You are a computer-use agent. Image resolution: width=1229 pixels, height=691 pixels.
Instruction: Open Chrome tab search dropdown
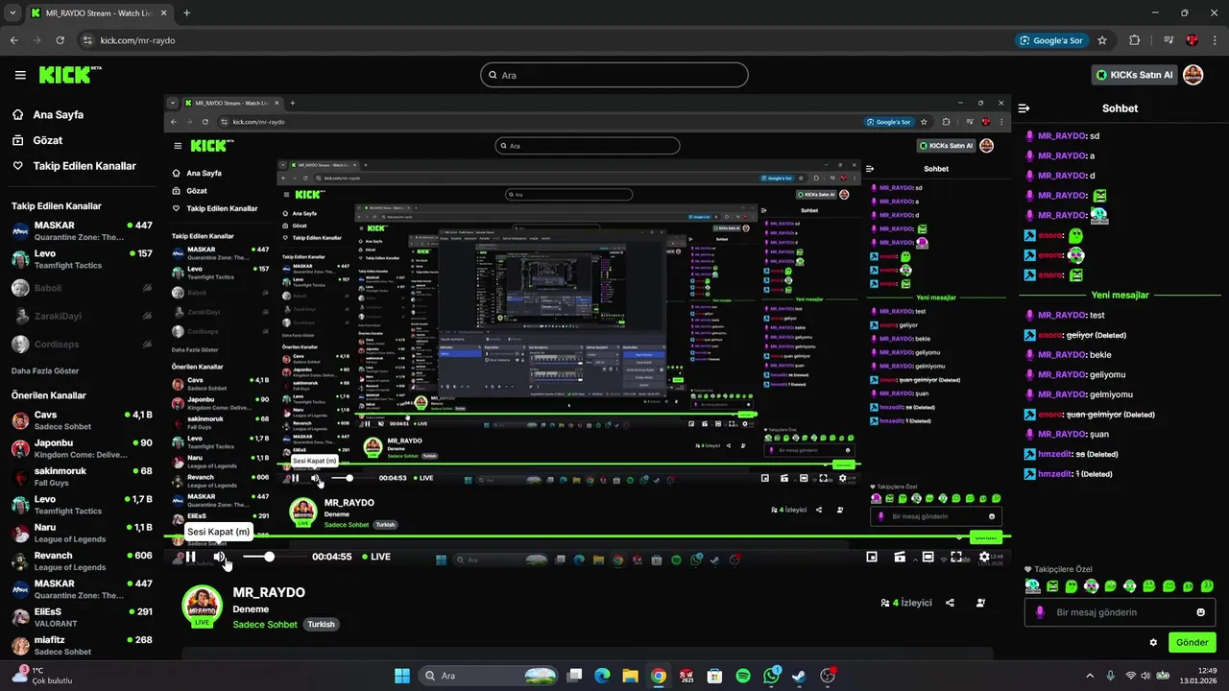(12, 13)
